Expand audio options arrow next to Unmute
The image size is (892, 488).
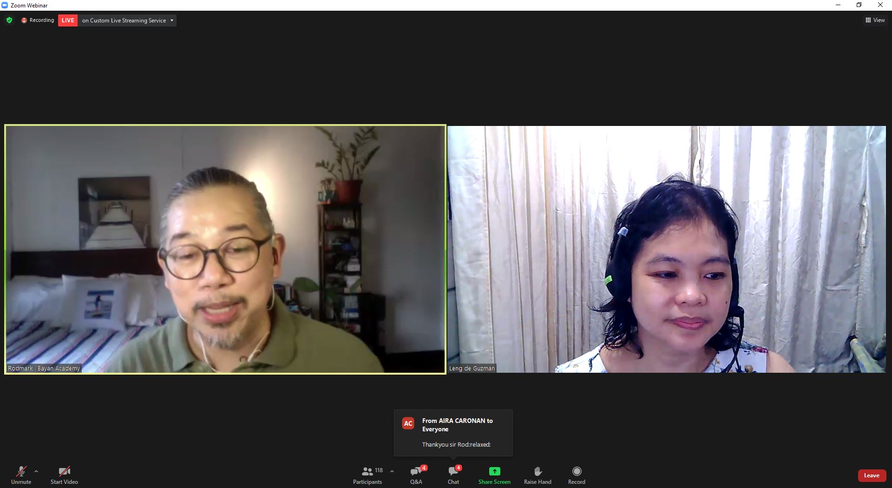point(36,471)
